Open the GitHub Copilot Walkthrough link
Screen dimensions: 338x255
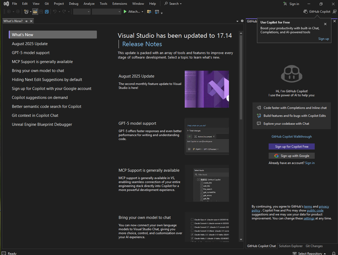tap(292, 137)
